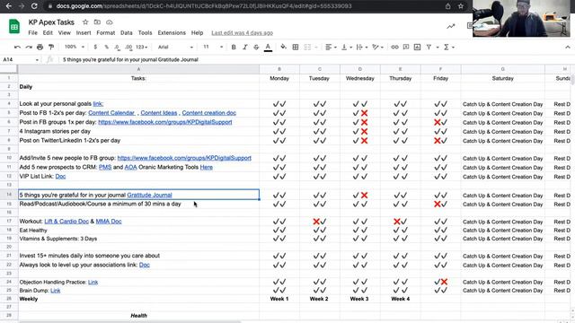575x323 pixels.
Task: Open text wrapping dropdown
Action: point(361,48)
